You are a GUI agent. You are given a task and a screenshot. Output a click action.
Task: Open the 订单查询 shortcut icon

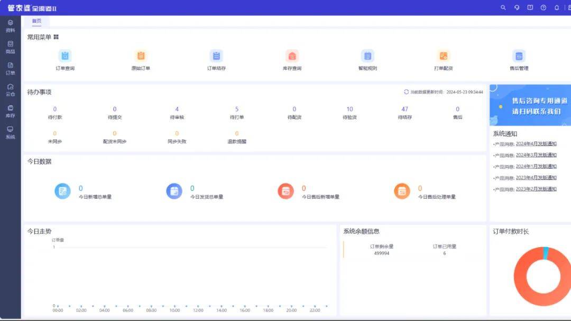[x=65, y=56]
